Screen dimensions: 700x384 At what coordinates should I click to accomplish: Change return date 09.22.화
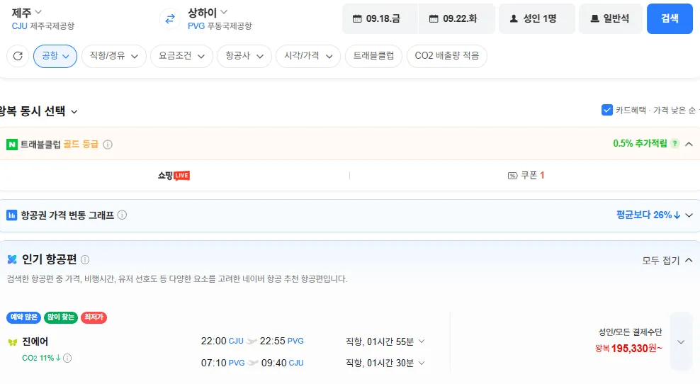coord(457,18)
